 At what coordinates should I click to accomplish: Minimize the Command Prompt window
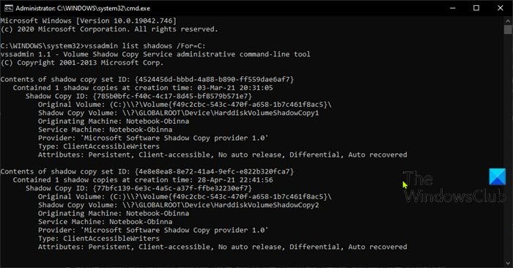[x=452, y=8]
